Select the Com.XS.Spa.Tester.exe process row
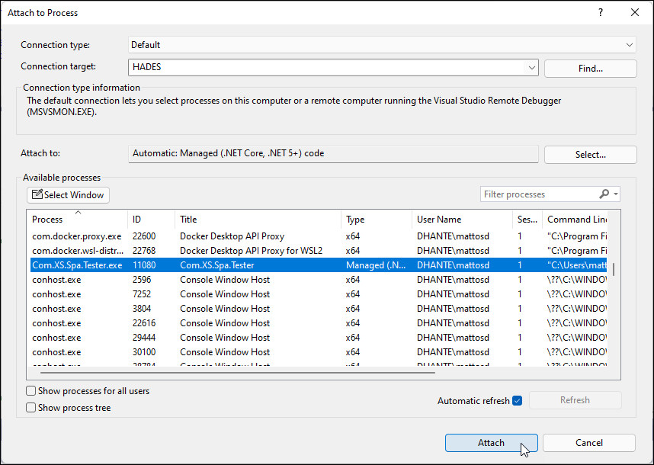This screenshot has height=465, width=654. click(x=229, y=265)
